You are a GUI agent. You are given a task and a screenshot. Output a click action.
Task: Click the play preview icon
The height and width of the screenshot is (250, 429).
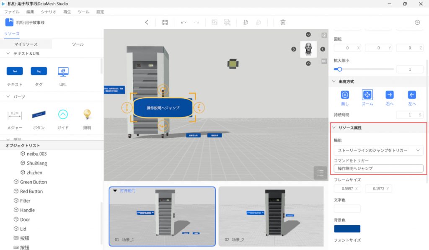coord(417,22)
